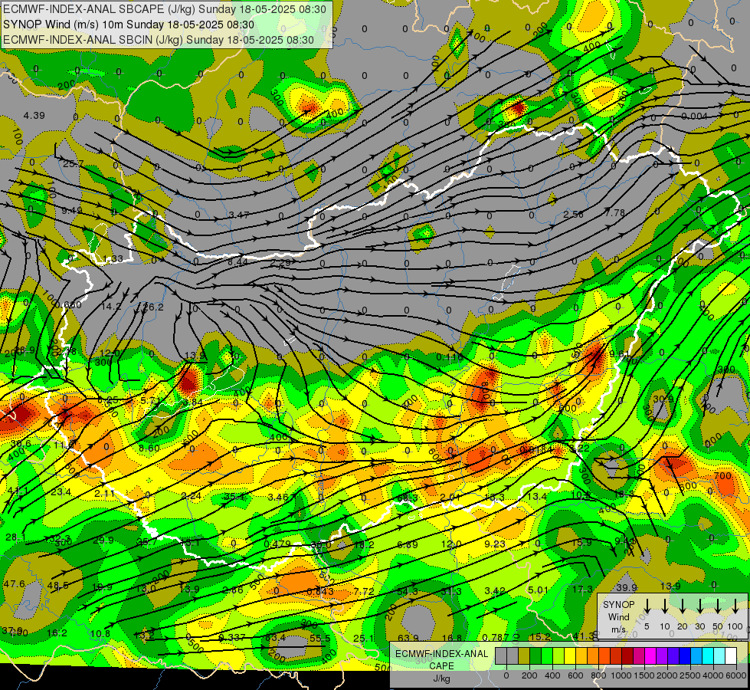750x690 pixels.
Task: Click the 2.56 value on the map
Action: 573,214
